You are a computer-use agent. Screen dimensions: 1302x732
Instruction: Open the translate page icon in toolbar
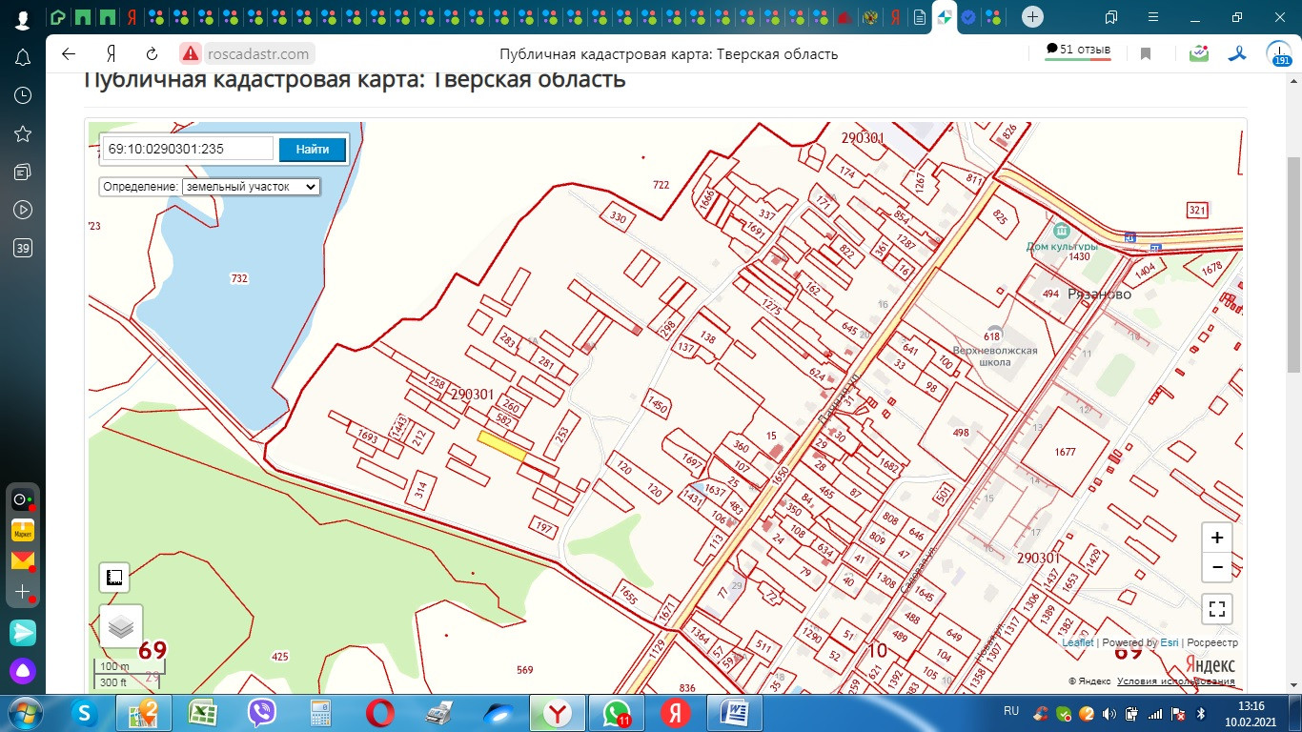point(1236,54)
